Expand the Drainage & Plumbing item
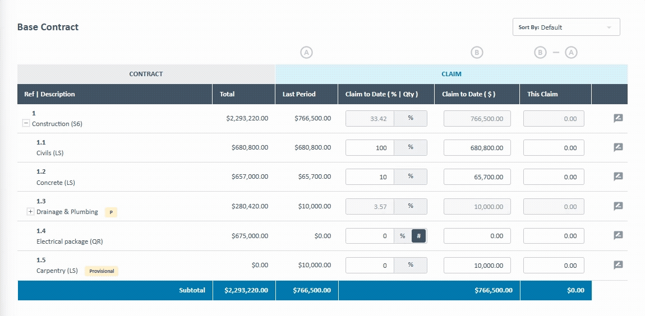The width and height of the screenshot is (645, 316). 30,212
